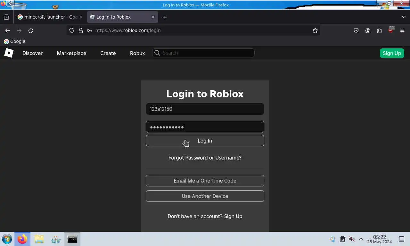Image resolution: width=410 pixels, height=246 pixels.
Task: Click the Log In button
Action: point(205,141)
